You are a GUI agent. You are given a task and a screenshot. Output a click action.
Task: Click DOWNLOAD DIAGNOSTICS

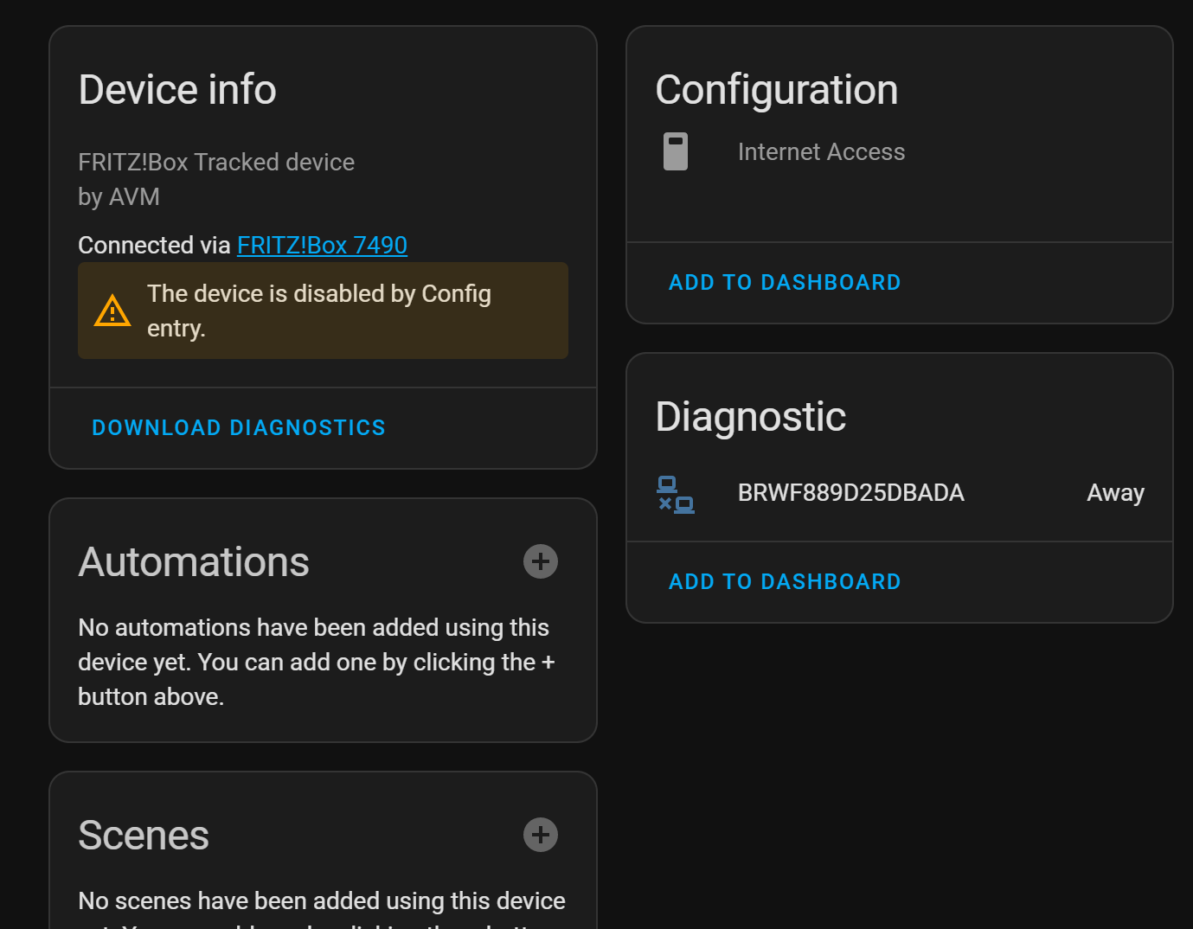[238, 426]
